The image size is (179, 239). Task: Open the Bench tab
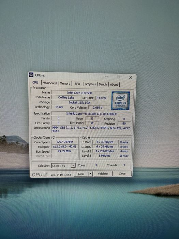pos(103,84)
